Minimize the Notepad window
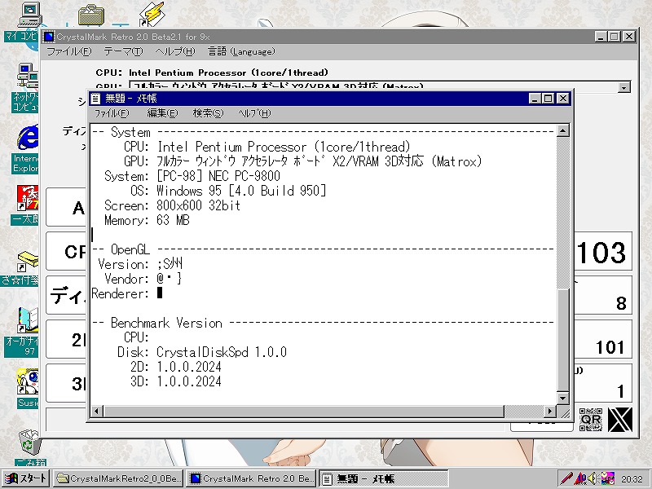This screenshot has height=489, width=652. 535,99
